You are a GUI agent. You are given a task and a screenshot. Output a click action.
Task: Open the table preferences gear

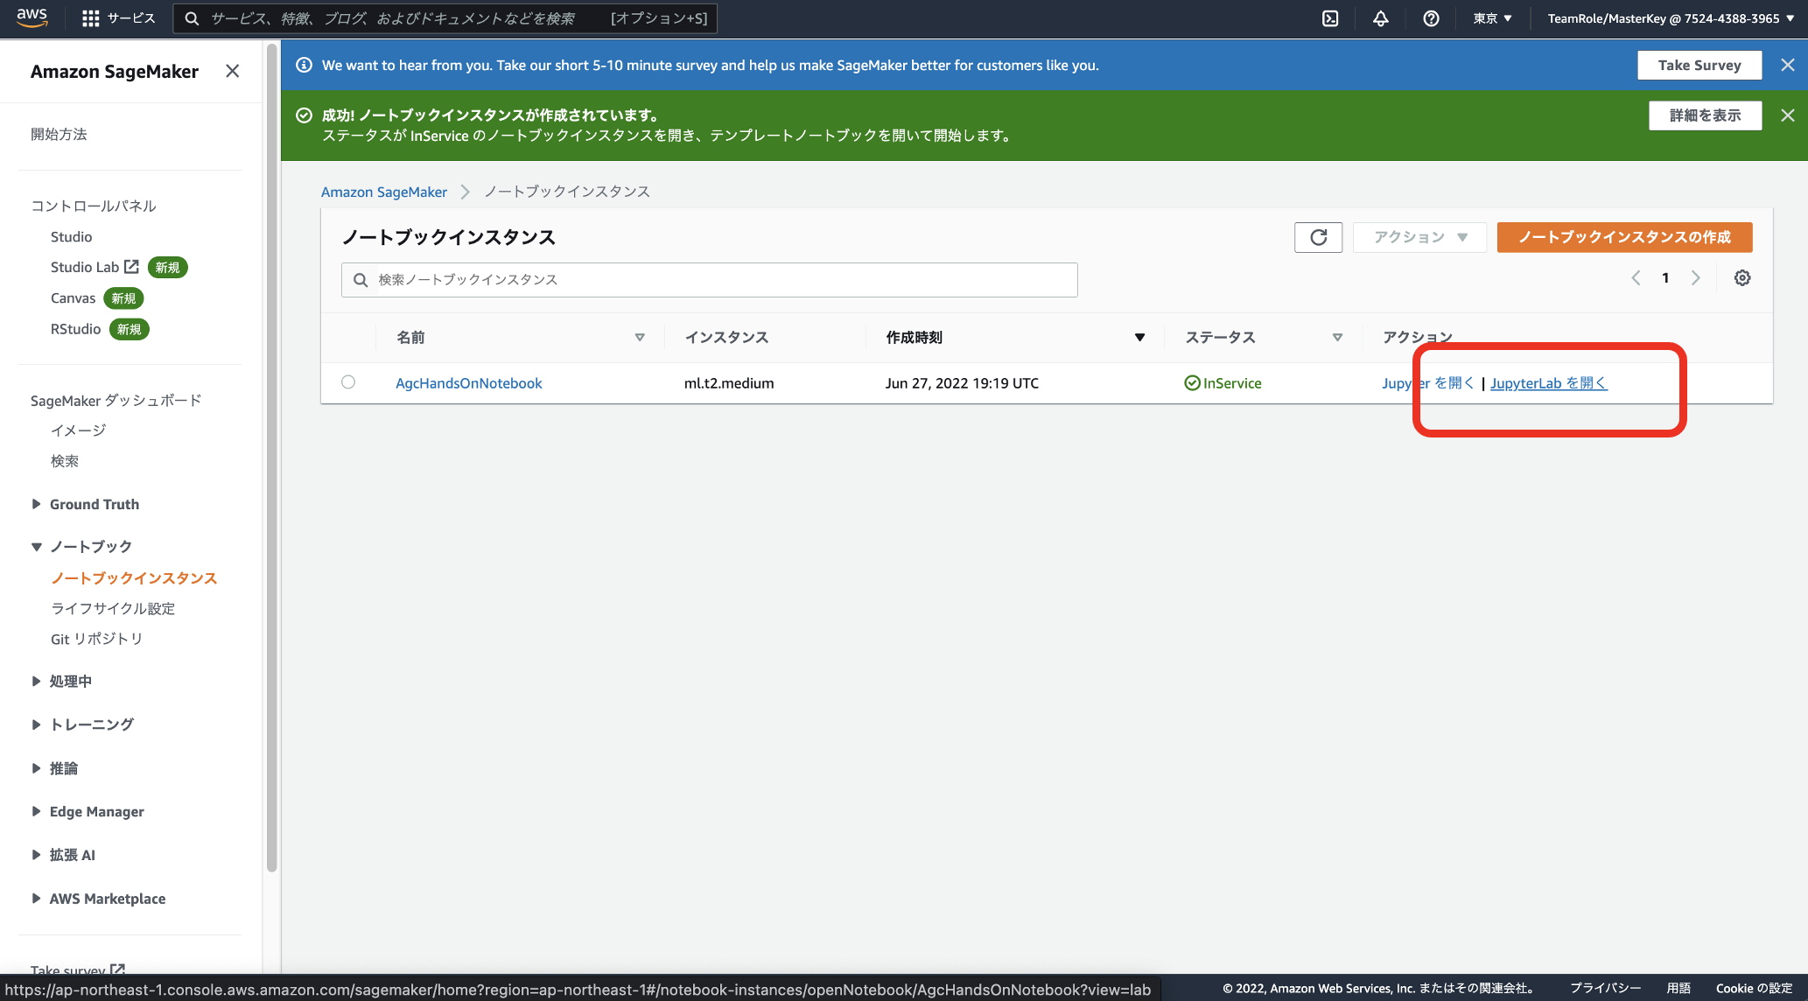pos(1742,278)
